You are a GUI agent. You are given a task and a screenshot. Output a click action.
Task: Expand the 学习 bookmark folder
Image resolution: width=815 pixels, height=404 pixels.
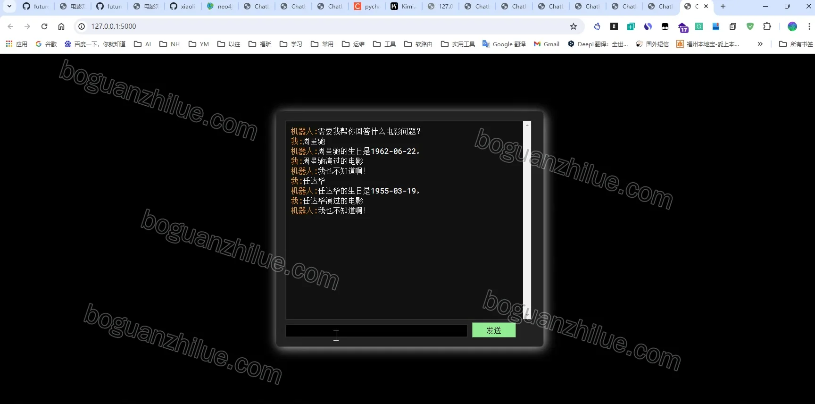291,44
